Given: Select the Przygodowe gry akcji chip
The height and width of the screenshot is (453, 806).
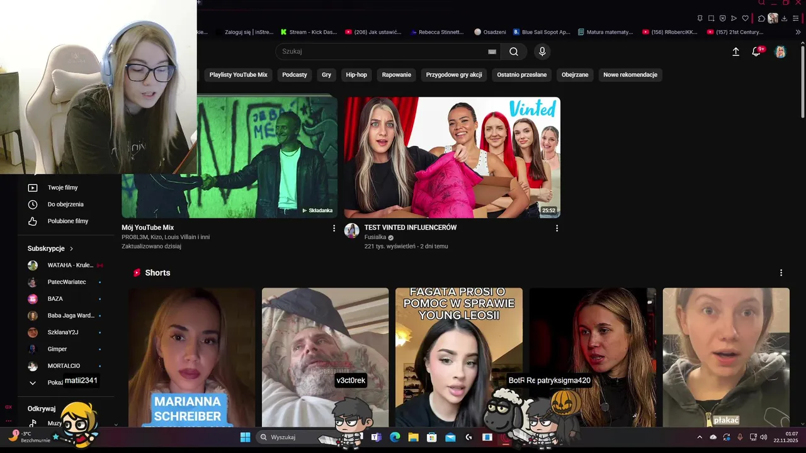Looking at the screenshot, I should click(x=454, y=75).
